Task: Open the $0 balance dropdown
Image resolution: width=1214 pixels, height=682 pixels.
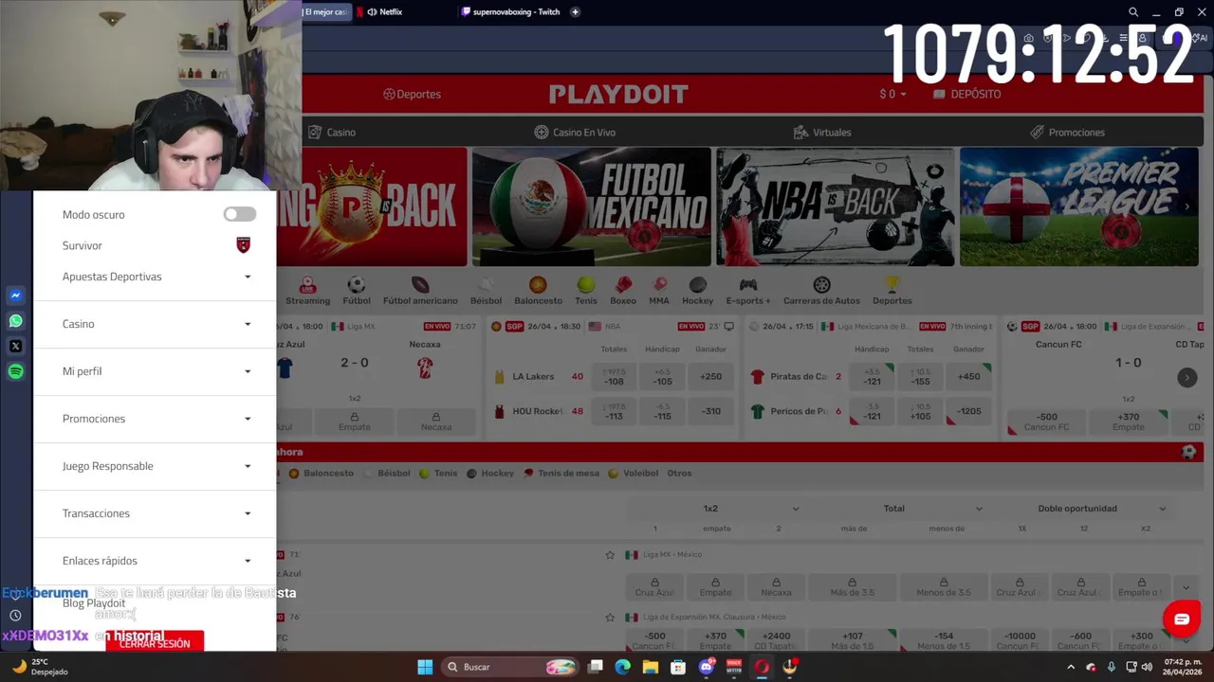Action: 892,94
